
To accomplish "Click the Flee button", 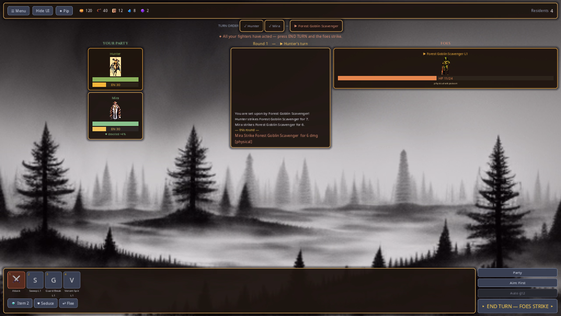I will (68, 303).
